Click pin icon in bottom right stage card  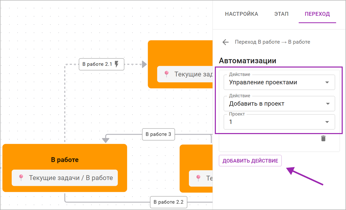tap(198, 178)
